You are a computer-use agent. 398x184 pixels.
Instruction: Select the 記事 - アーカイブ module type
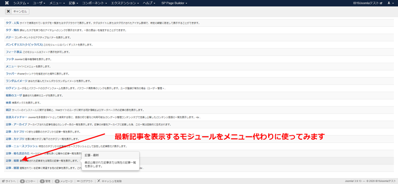pyautogui.click(x=16, y=124)
